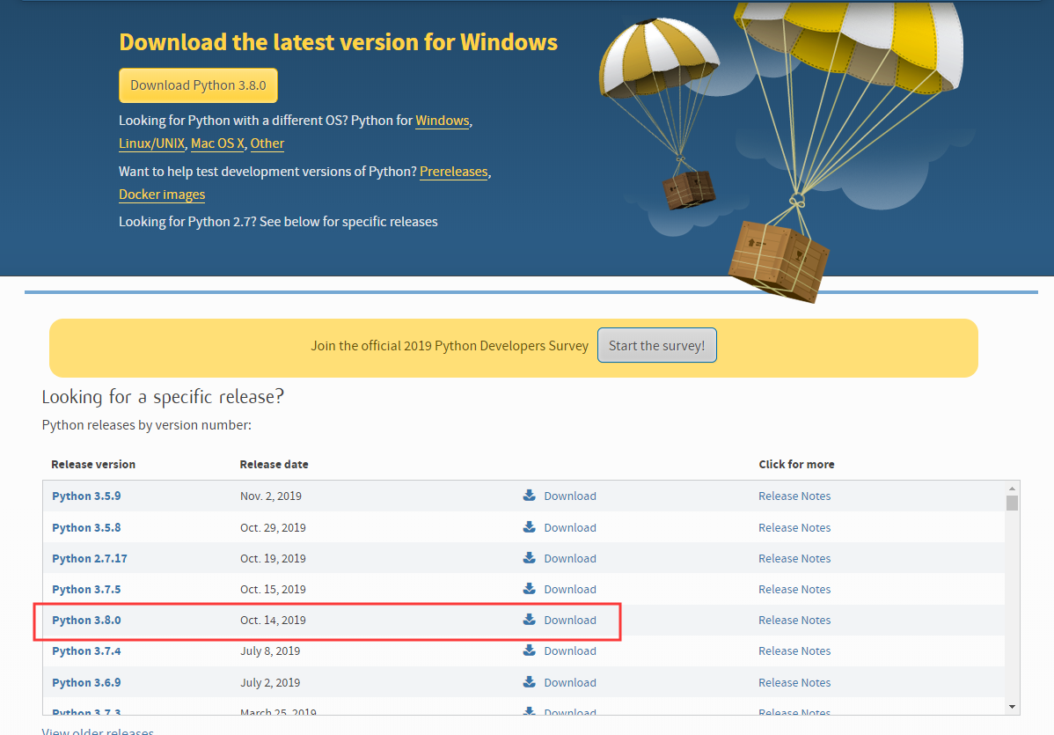Open the Linux/UNIX link

pos(152,143)
